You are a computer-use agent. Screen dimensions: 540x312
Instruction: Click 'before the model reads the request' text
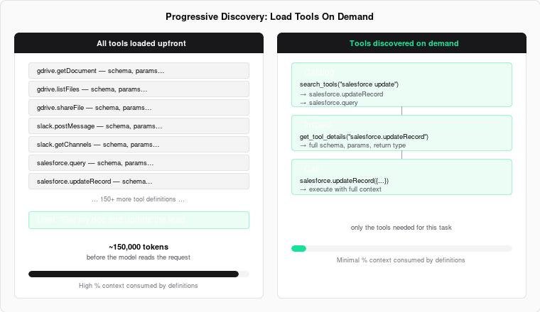click(x=138, y=257)
